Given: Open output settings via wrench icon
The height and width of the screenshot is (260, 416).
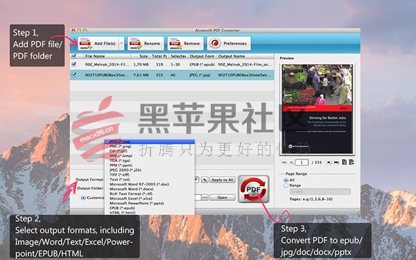Looking at the screenshot, I should [205, 180].
